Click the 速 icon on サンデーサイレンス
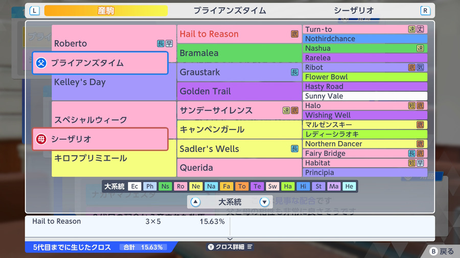 [x=286, y=110]
